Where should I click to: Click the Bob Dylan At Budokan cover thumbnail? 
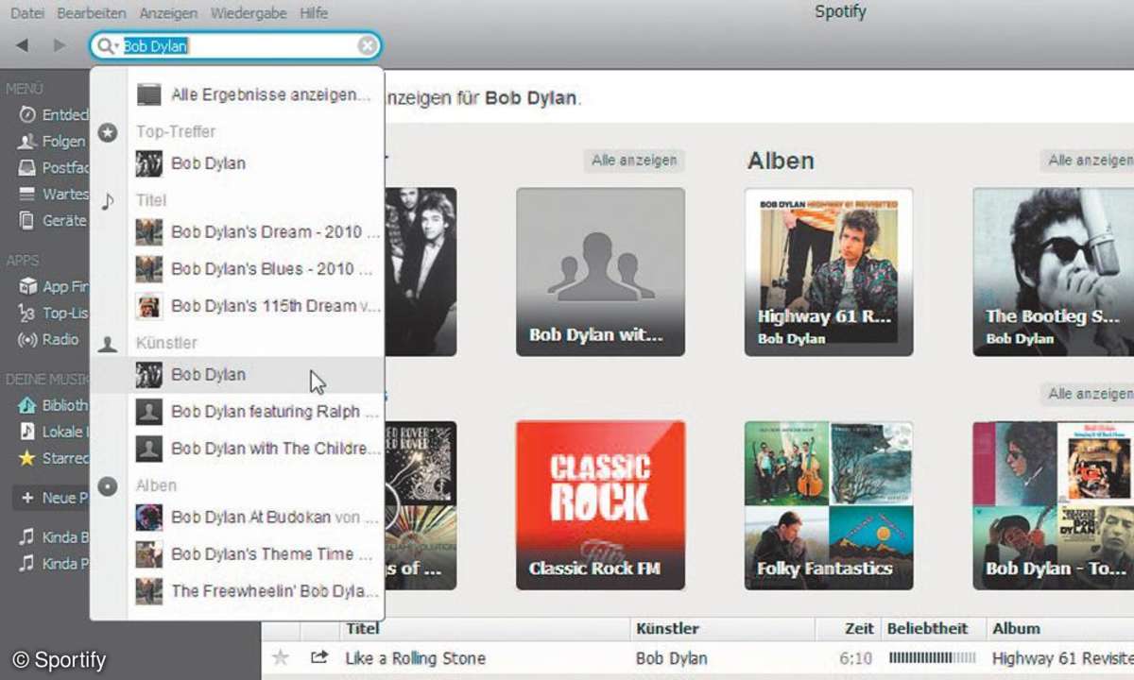[x=149, y=517]
